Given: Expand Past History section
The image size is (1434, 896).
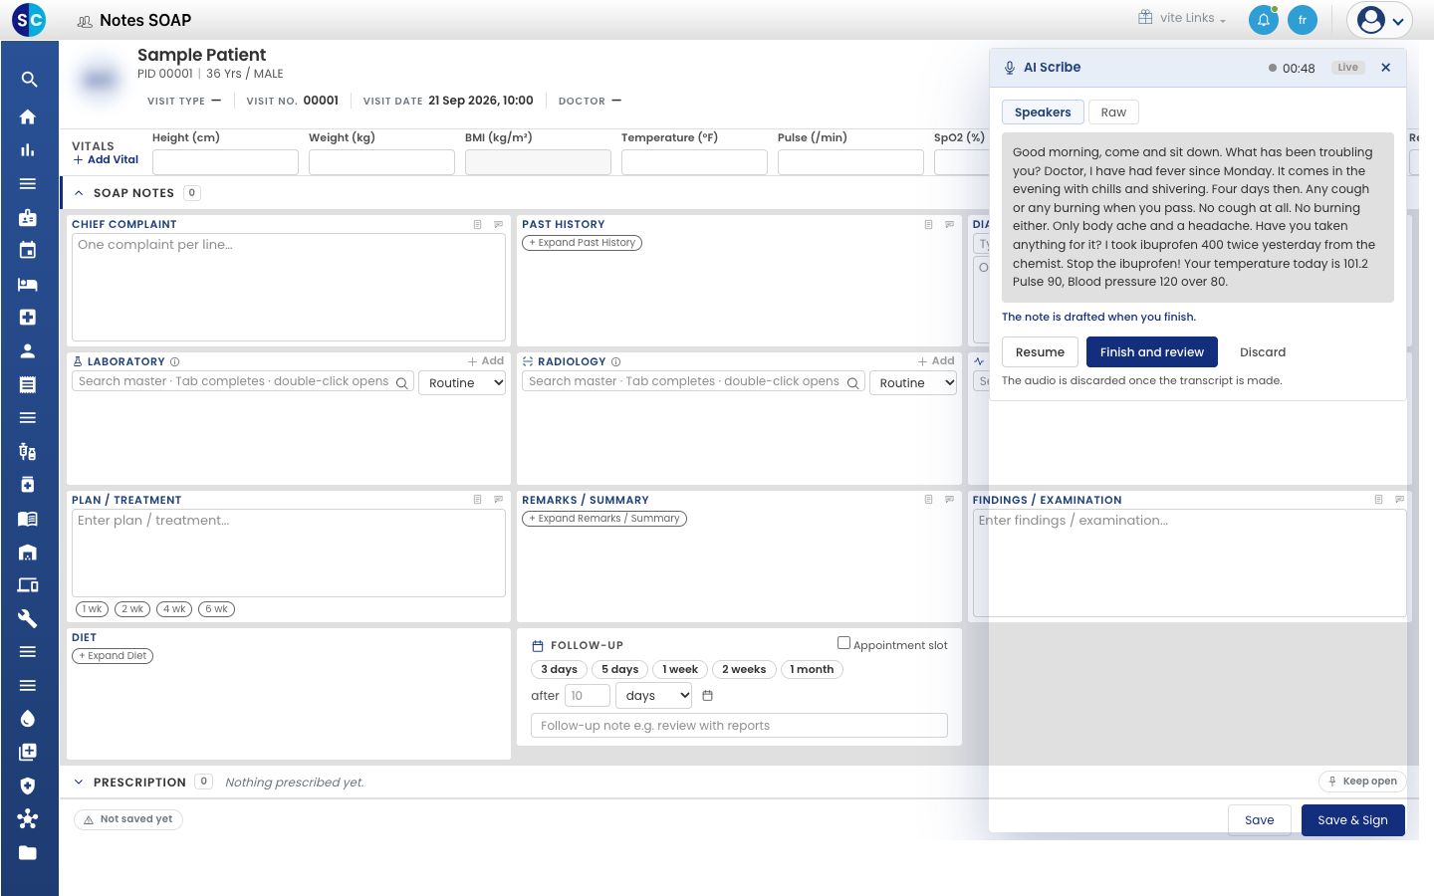Looking at the screenshot, I should 583,243.
